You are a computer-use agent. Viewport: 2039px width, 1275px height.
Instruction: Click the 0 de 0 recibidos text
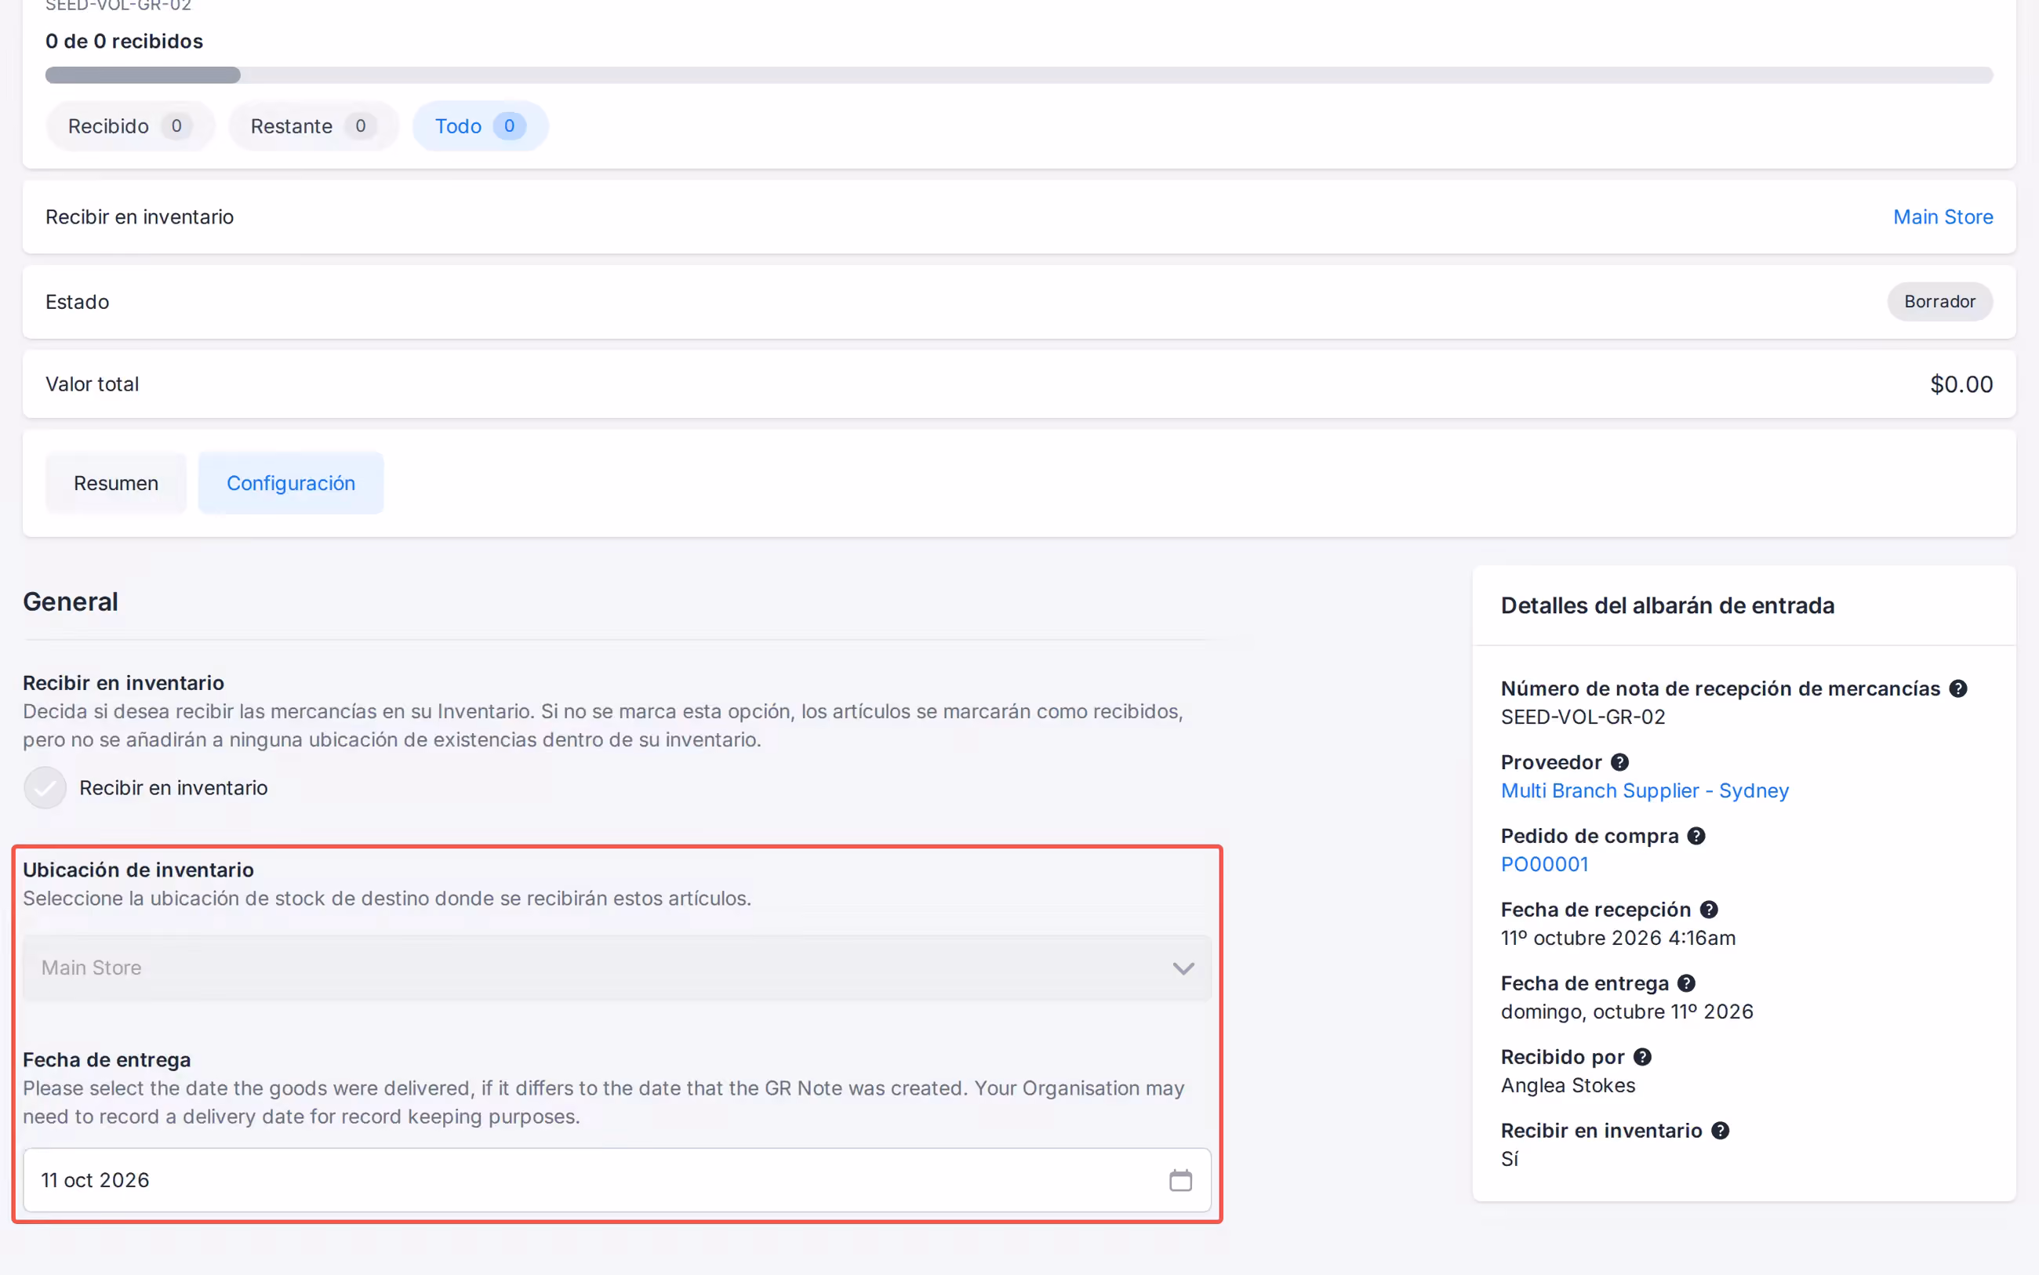124,42
